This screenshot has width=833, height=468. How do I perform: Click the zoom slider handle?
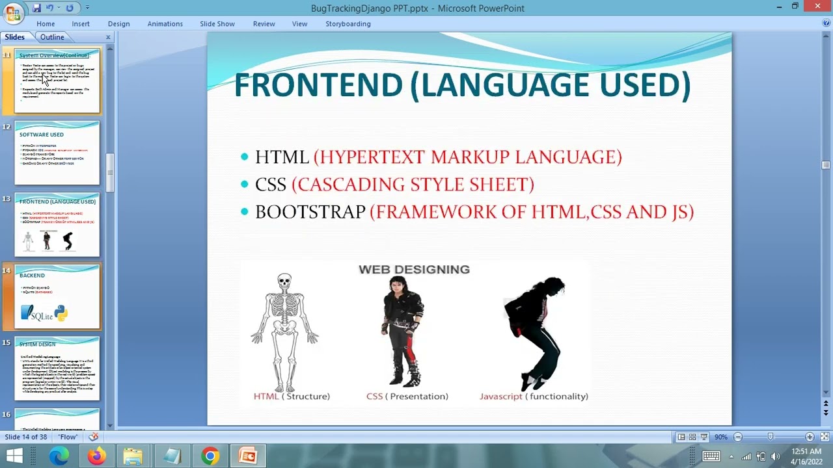point(771,437)
